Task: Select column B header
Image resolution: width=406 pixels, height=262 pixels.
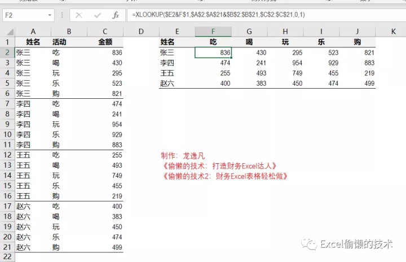Action: click(x=69, y=32)
